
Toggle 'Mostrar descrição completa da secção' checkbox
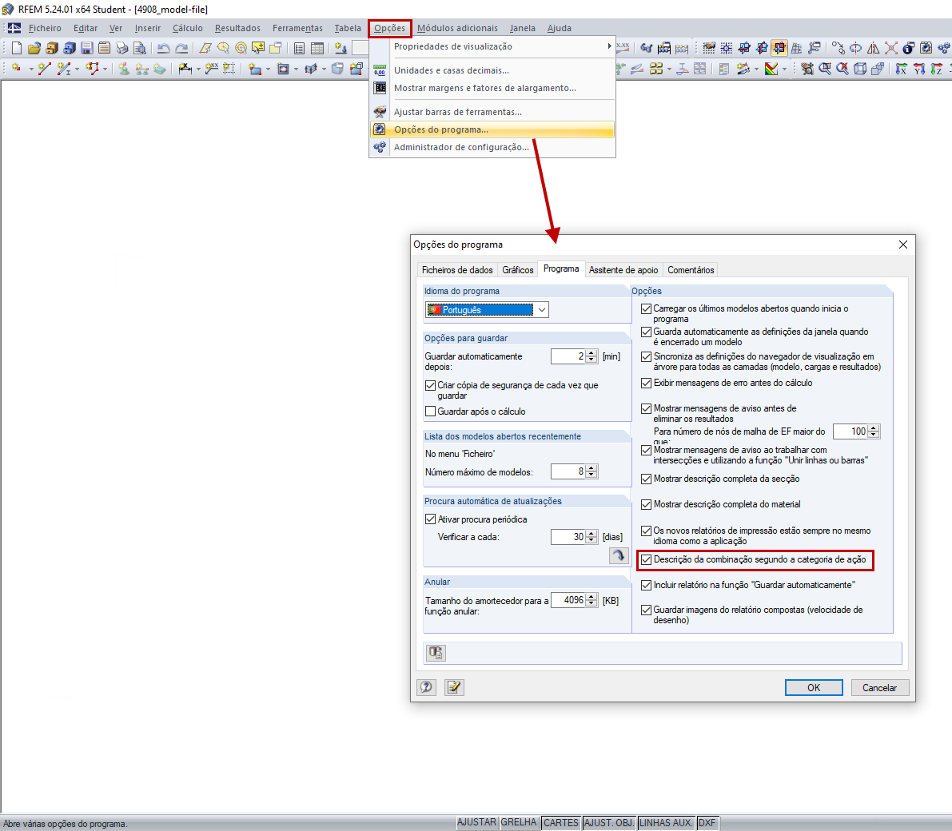(x=646, y=479)
